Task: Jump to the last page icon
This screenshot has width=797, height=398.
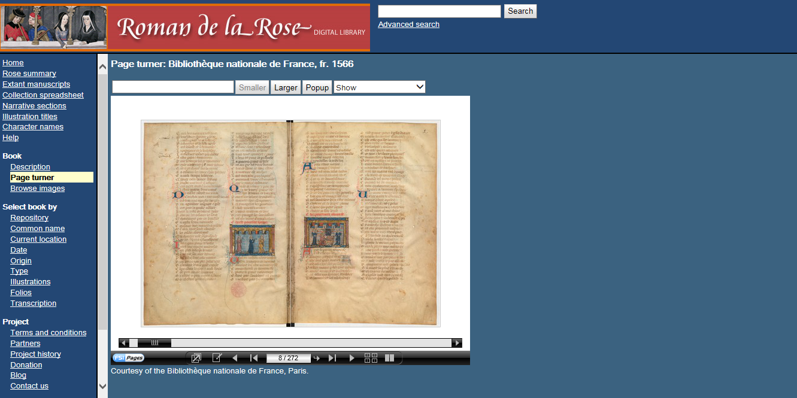Action: 332,358
